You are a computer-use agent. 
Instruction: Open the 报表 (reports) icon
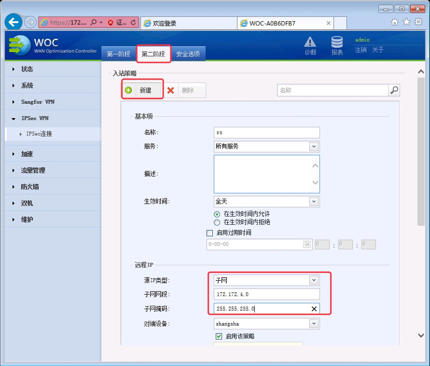pos(337,45)
